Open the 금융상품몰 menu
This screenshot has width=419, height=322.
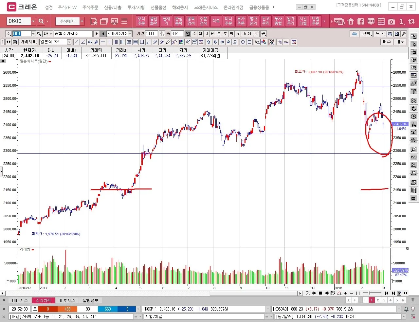point(259,7)
